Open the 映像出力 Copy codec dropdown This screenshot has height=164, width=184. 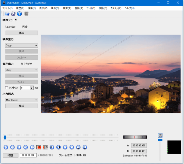(22, 46)
